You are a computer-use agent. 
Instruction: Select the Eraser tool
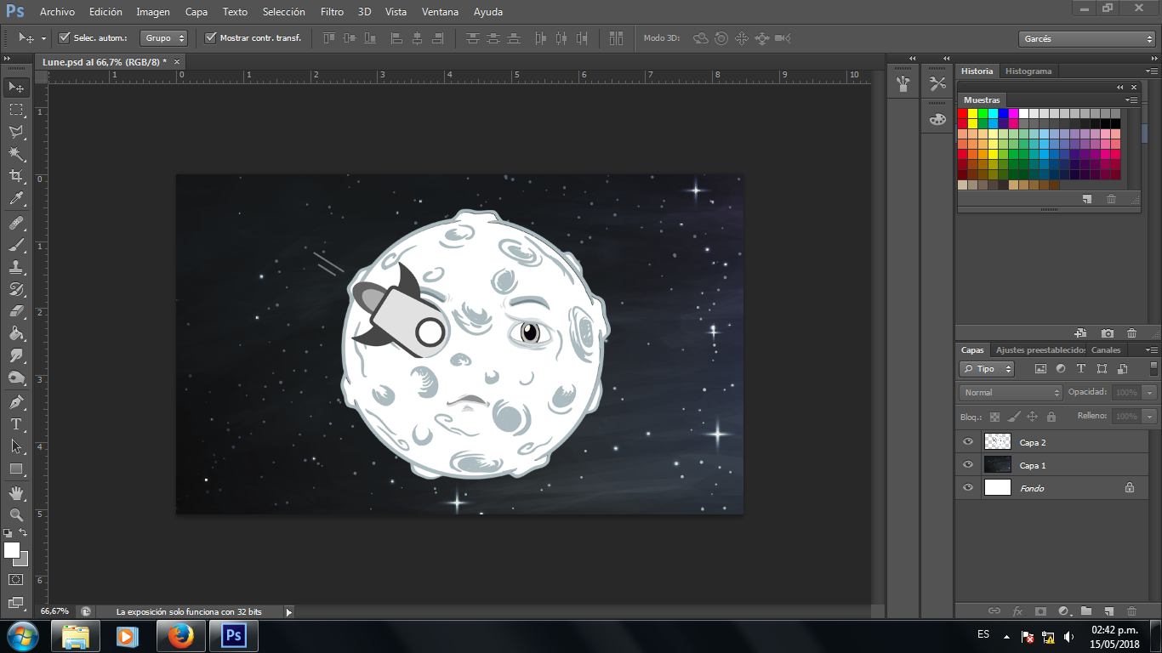tap(16, 311)
